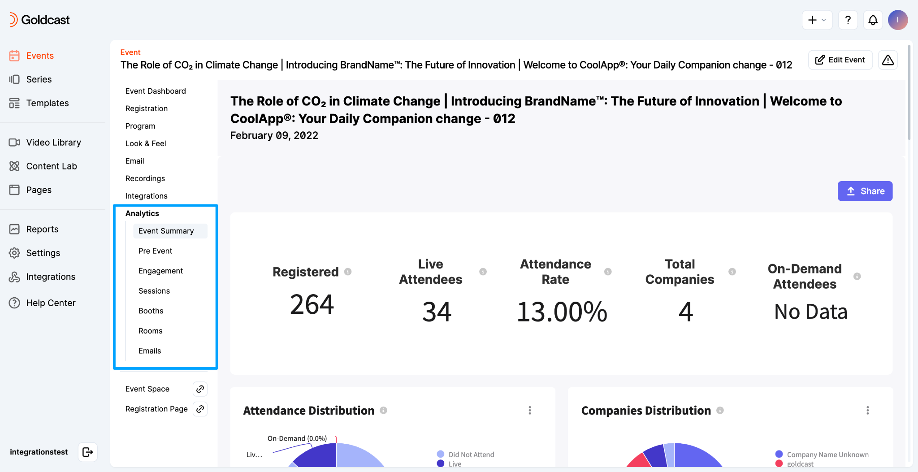Click the Registered value 264
This screenshot has width=918, height=472.
312,304
